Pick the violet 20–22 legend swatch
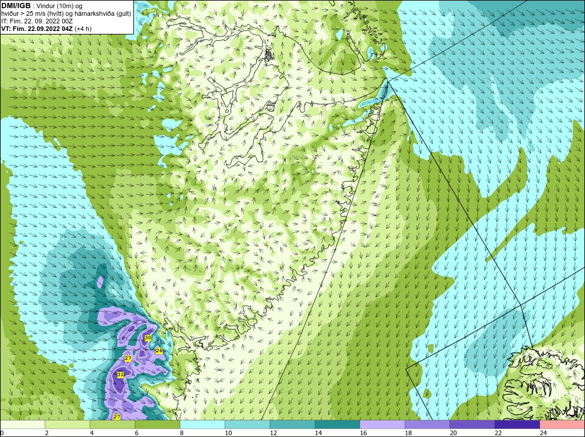This screenshot has height=437, width=585. [x=472, y=425]
